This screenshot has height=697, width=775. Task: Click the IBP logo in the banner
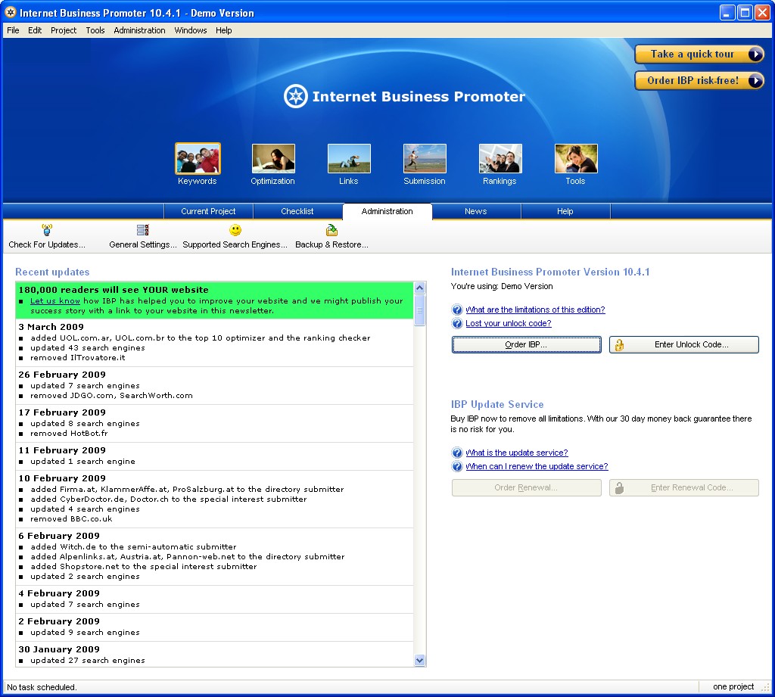(296, 96)
